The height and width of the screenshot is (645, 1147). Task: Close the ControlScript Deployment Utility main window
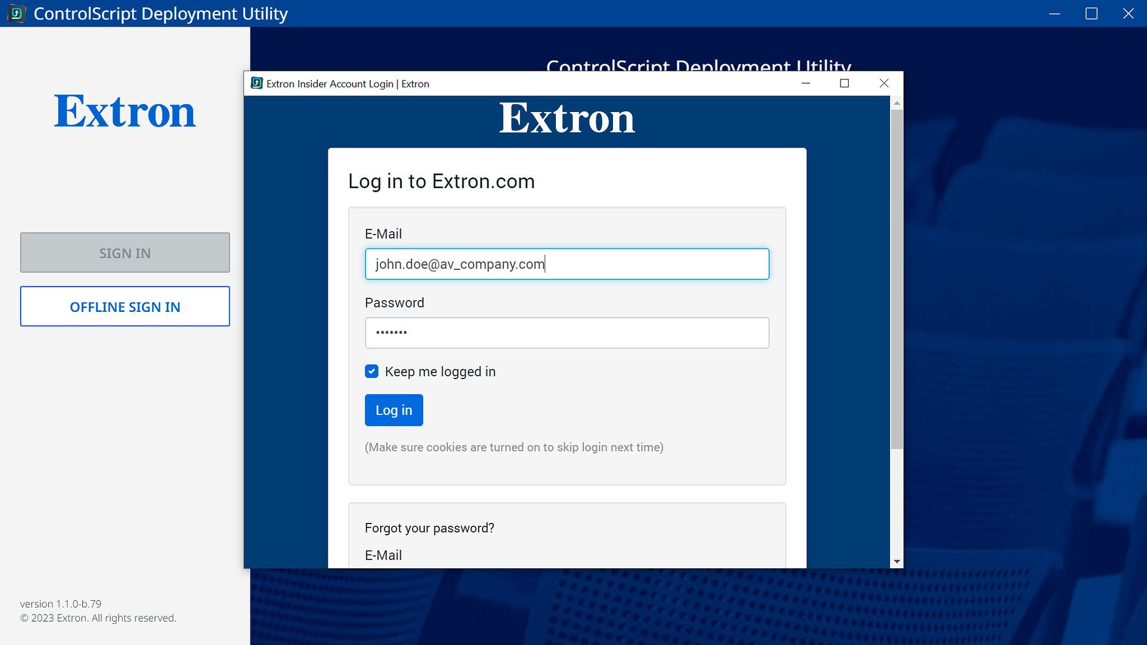coord(1128,14)
